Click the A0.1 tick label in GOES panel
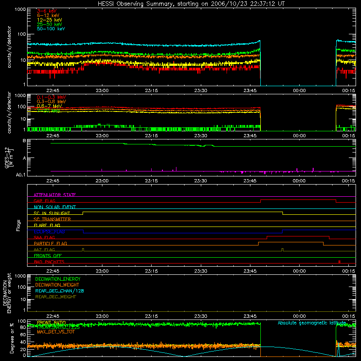The height and width of the screenshot is (361, 361). (x=21, y=175)
